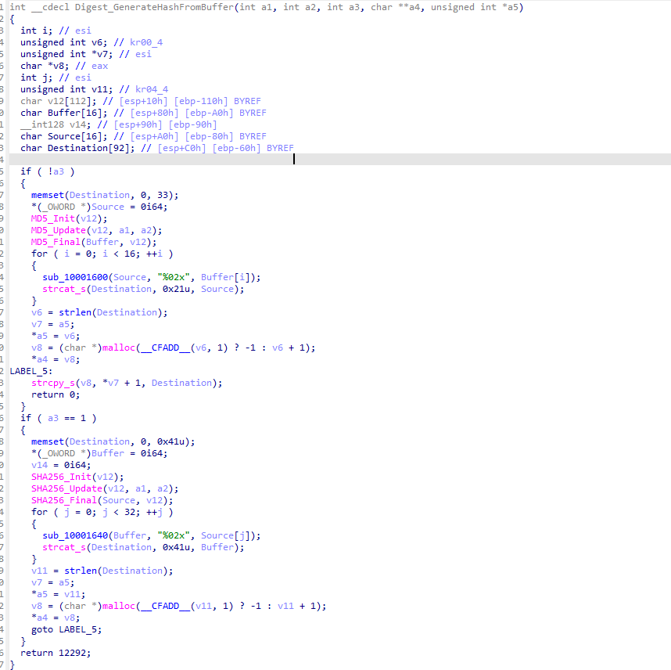This screenshot has height=670, width=671.
Task: Click the __cdecl calling convention keyword
Action: coord(50,7)
